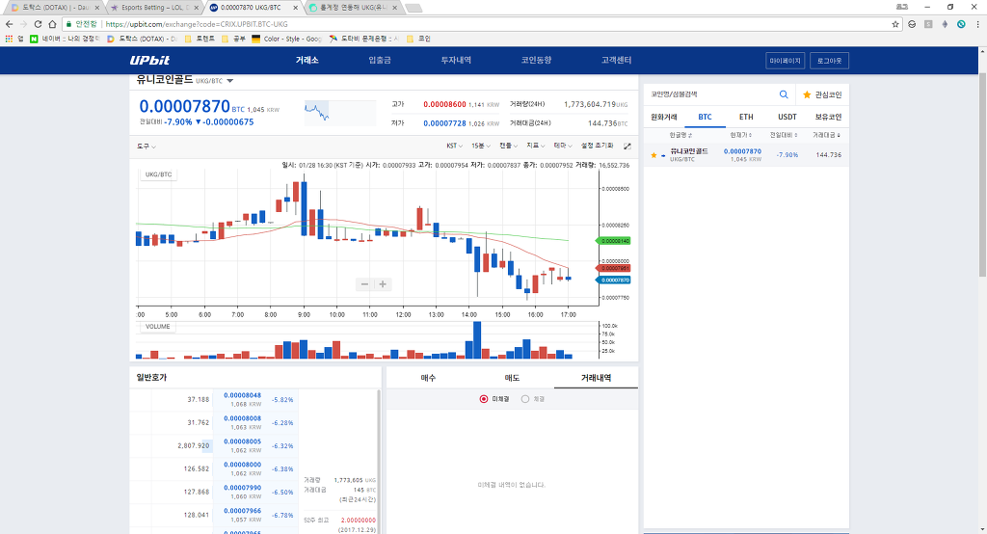This screenshot has width=987, height=534.
Task: Open the UKG/BTC market selector dropdown arrow
Action: pos(229,81)
